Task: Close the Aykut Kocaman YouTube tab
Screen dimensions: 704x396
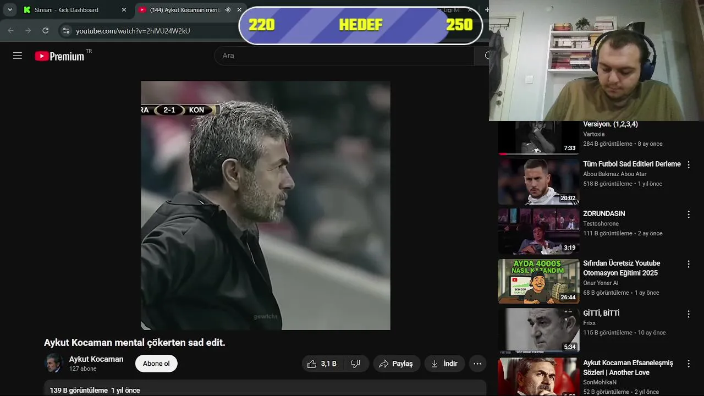Action: tap(239, 10)
